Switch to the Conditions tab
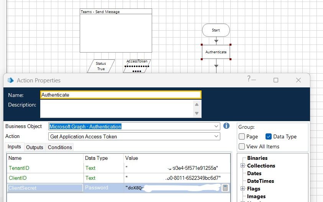Viewport: 323px width, 202px height. [60, 147]
